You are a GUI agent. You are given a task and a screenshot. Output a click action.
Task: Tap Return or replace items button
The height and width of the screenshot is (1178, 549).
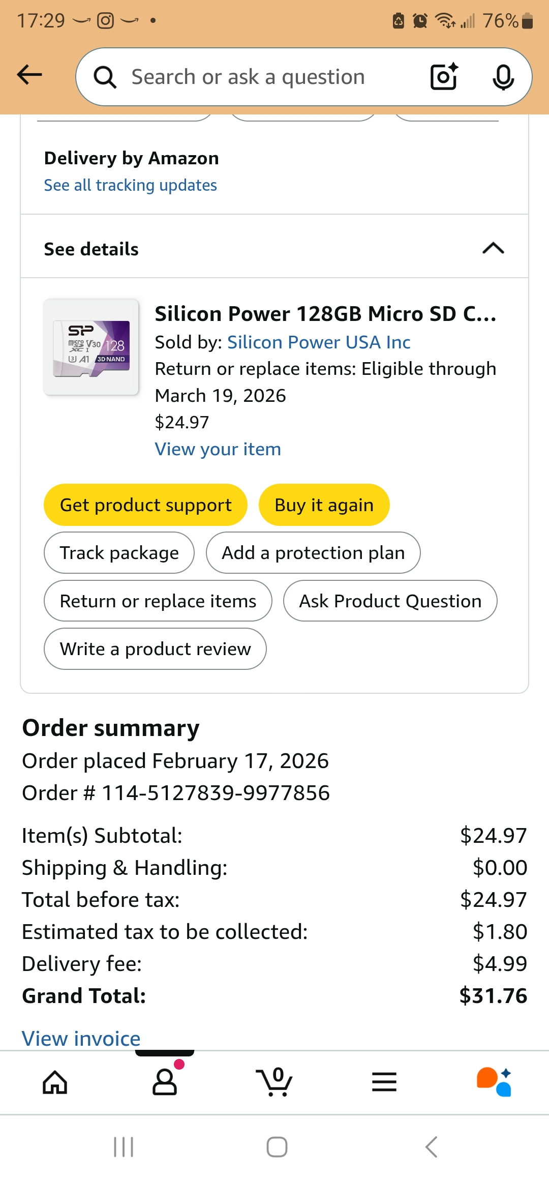click(158, 601)
